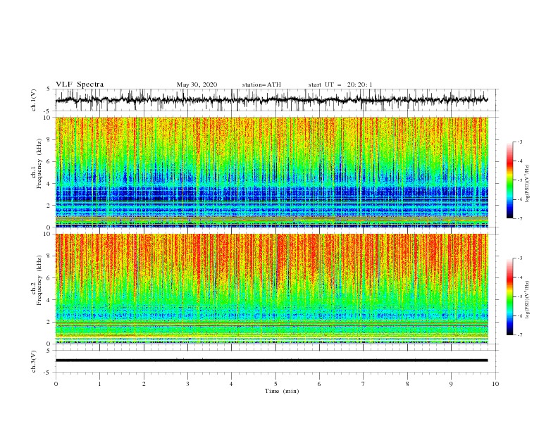This screenshot has width=558, height=431.
Task: Click the ch.3 flat voltage trace
Action: click(x=271, y=361)
